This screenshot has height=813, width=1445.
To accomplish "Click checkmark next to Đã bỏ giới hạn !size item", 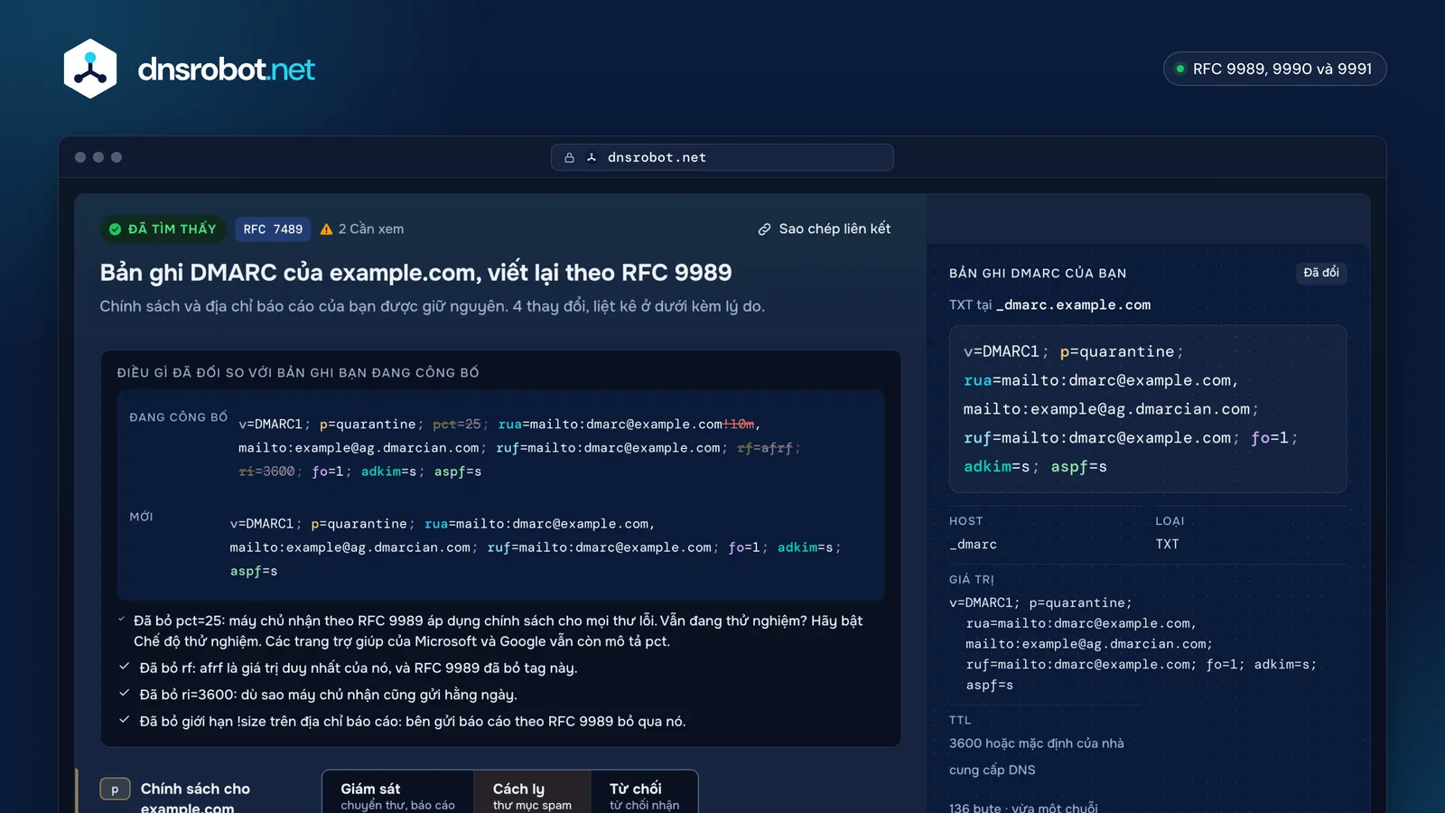I will [125, 720].
